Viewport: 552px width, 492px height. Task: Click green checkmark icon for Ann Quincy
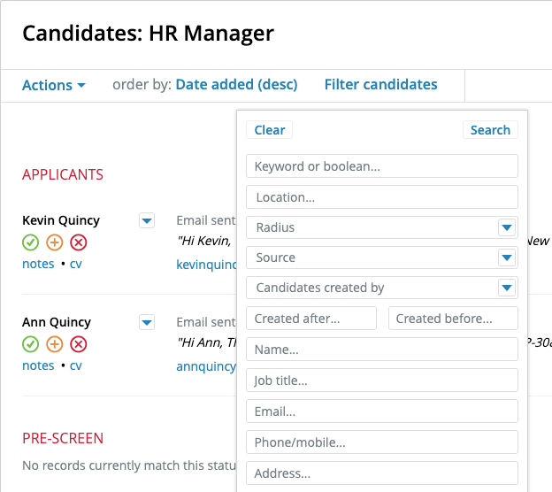pos(30,344)
